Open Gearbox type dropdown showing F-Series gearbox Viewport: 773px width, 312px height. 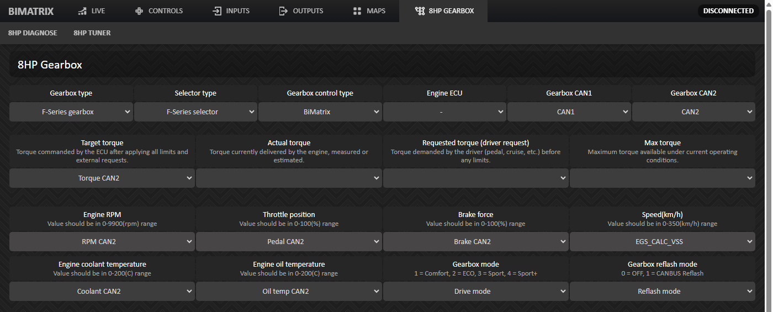click(71, 112)
